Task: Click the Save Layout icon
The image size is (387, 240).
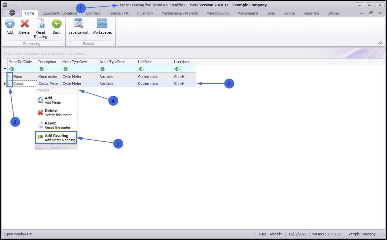Action: 78,24
